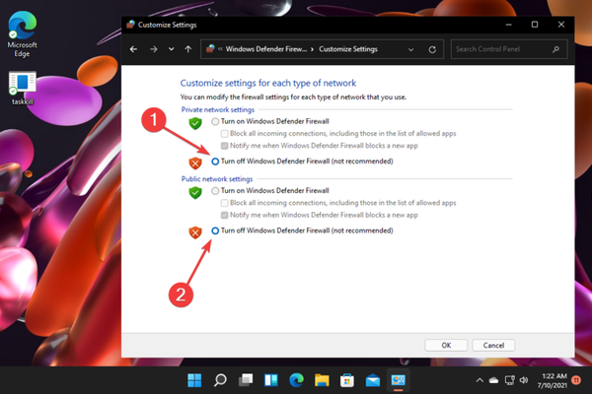Refresh the Control Panel page
The image size is (592, 394).
432,48
